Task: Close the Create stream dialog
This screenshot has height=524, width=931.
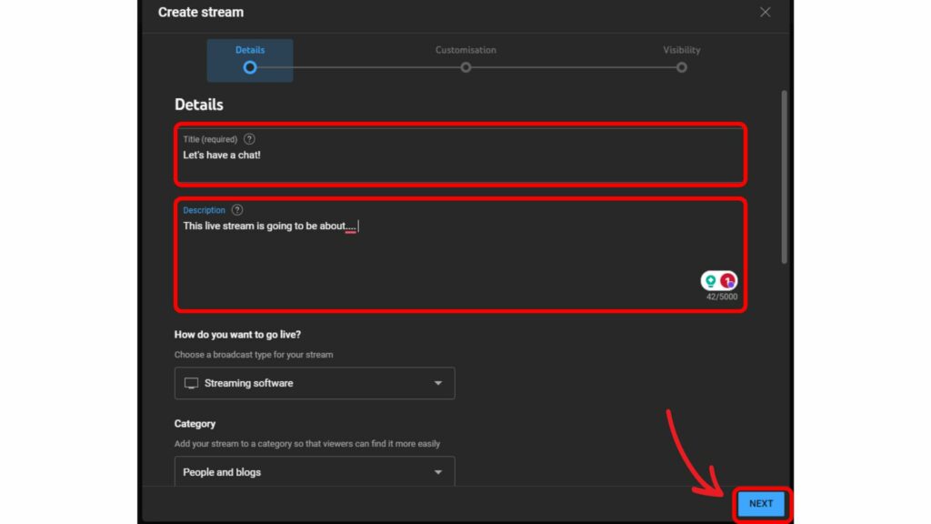Action: pos(765,12)
